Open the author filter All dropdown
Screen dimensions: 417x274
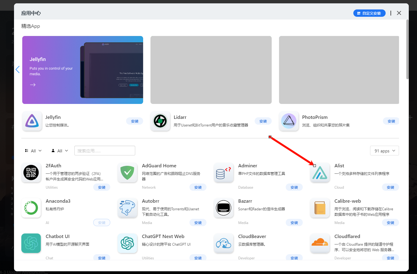tap(60, 151)
